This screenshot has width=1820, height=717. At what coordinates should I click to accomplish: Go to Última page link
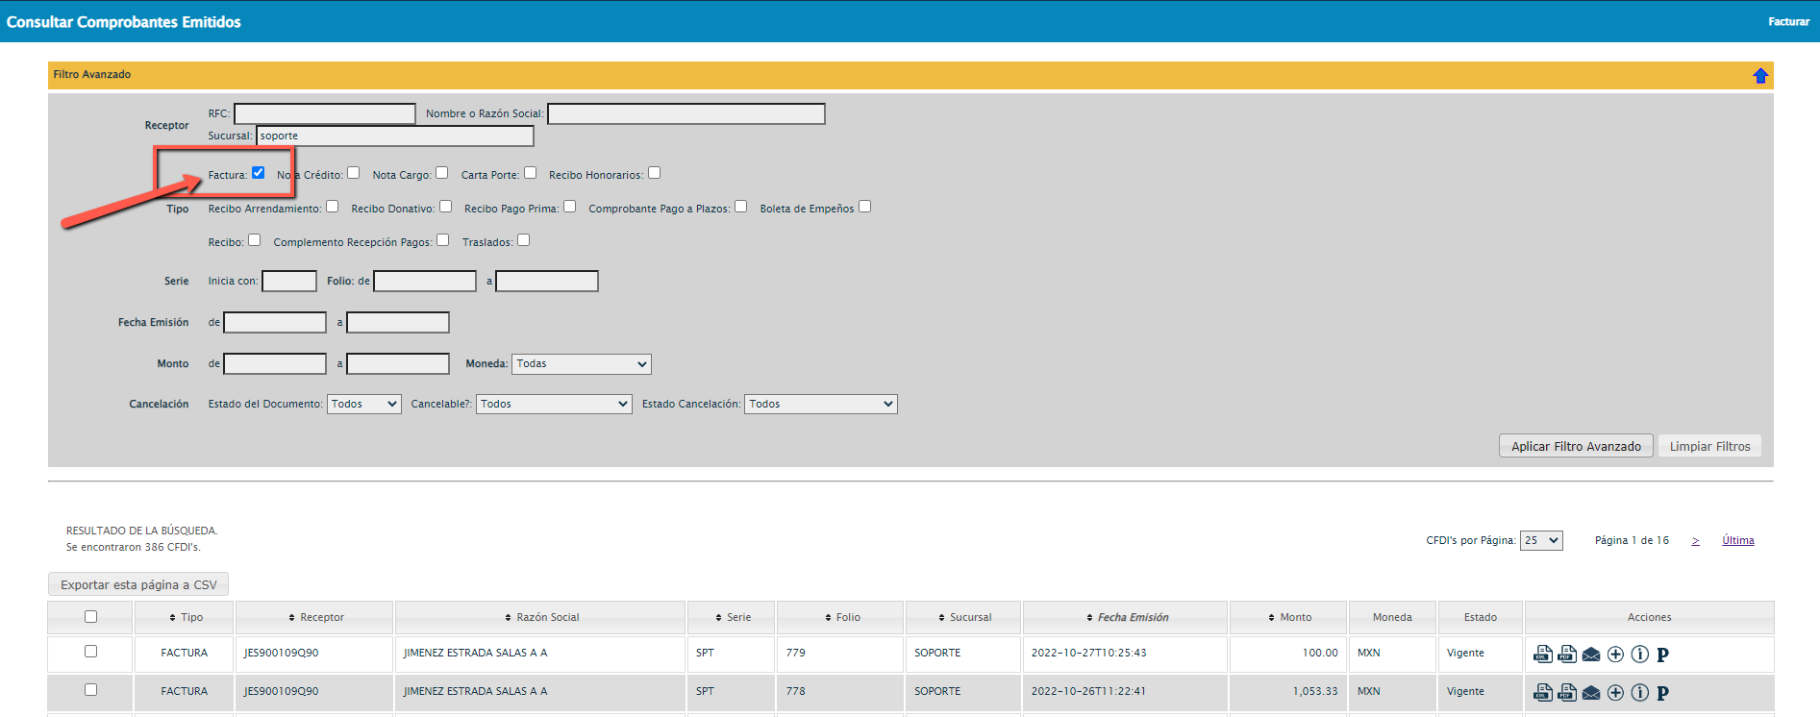click(x=1737, y=540)
